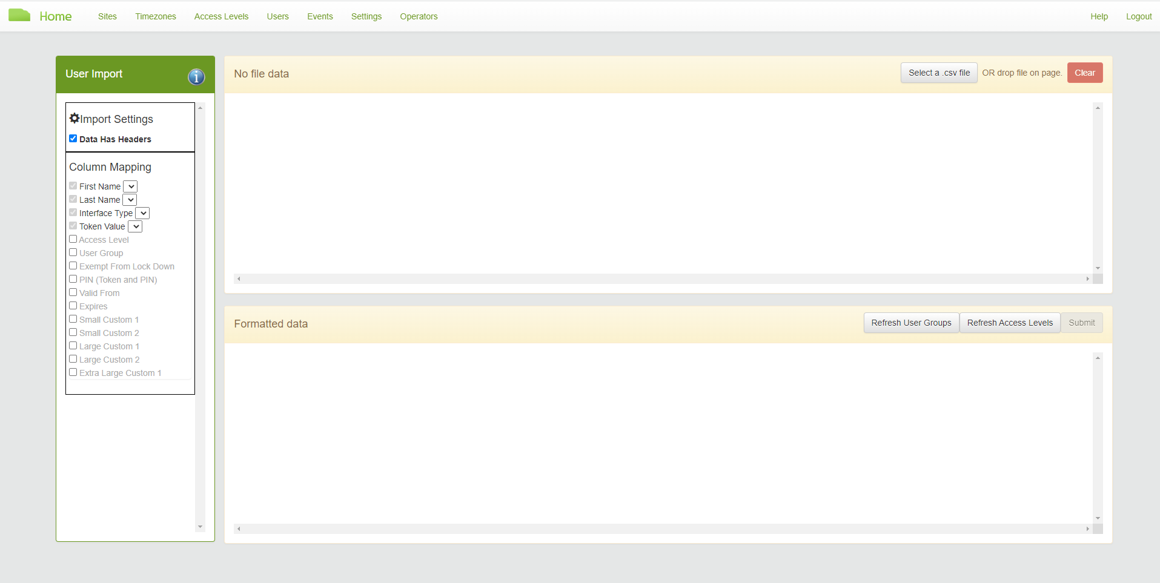Click the info icon on User Import header
Screen dimensions: 1160x583
click(x=195, y=77)
